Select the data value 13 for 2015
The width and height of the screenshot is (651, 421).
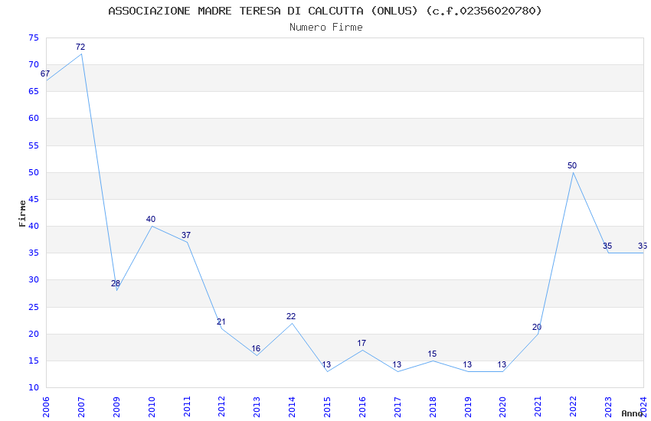click(326, 364)
